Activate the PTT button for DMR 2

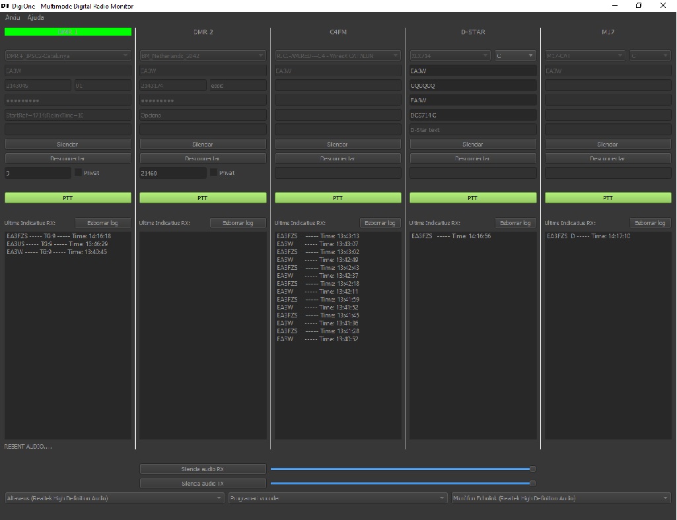click(203, 198)
